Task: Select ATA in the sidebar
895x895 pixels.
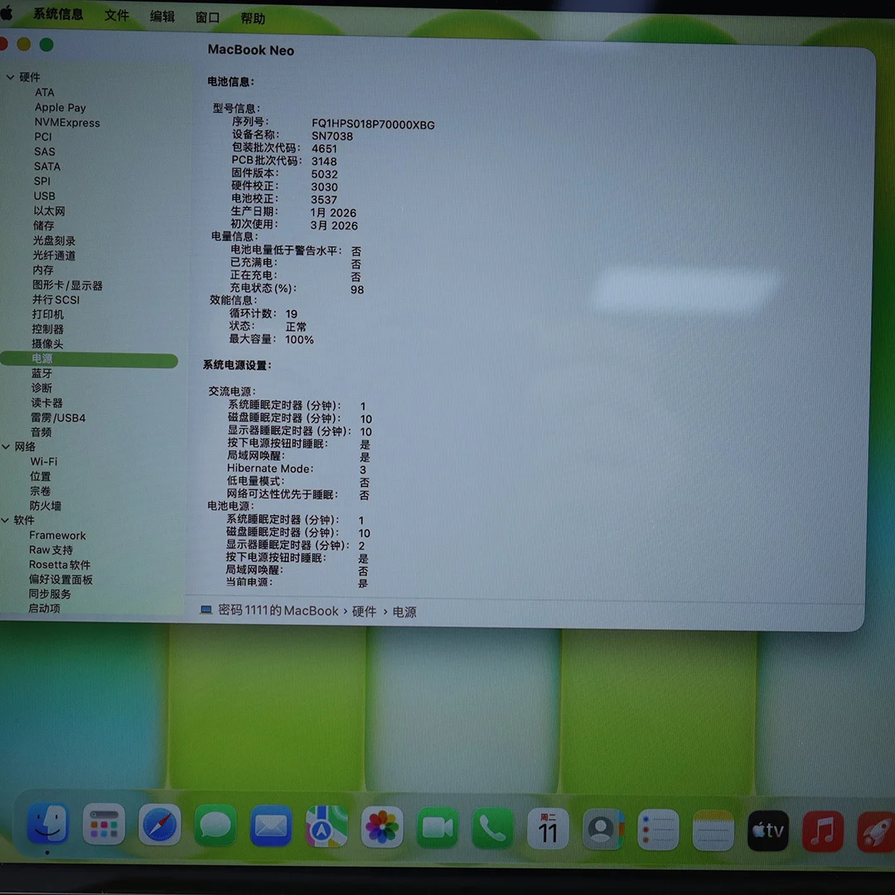Action: point(45,93)
